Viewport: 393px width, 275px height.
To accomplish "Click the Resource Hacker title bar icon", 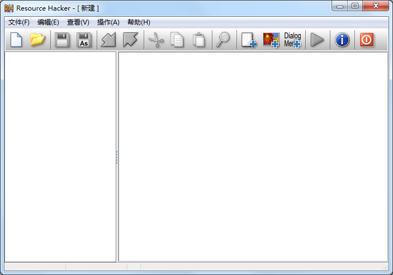I will [9, 8].
